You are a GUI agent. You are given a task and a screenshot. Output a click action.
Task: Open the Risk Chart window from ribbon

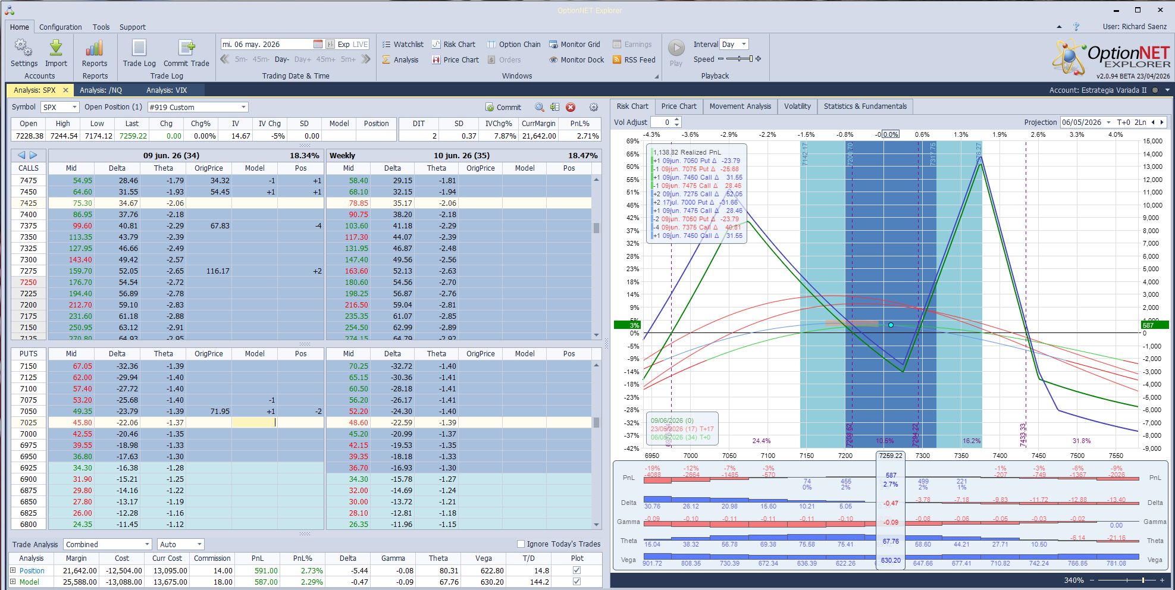click(x=453, y=45)
